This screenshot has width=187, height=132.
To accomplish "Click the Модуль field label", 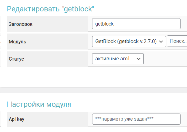I will (x=18, y=42).
